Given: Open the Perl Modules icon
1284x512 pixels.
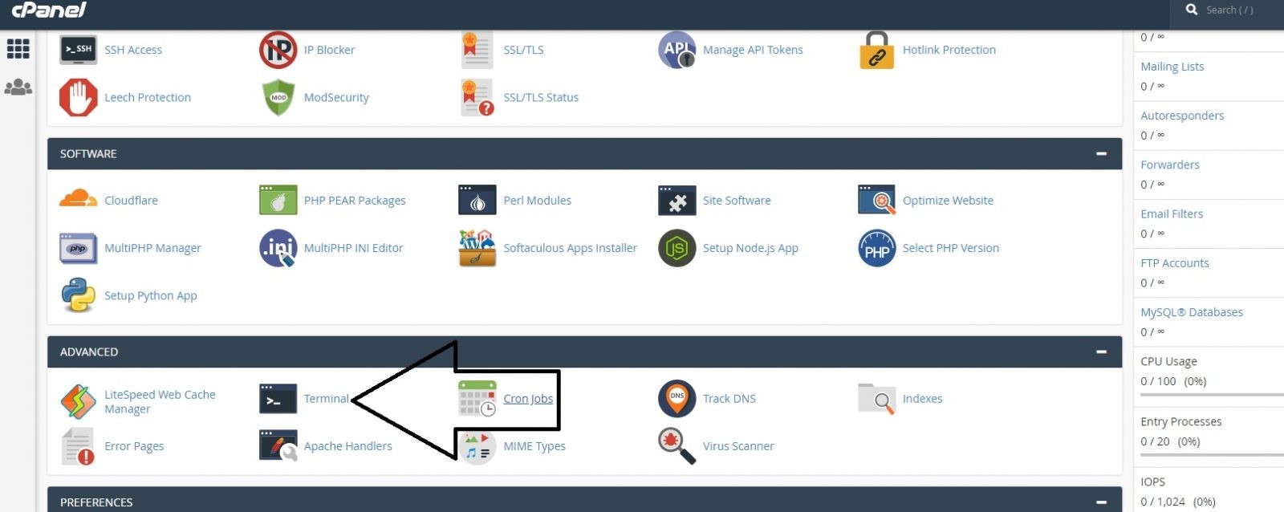Looking at the screenshot, I should coord(477,200).
